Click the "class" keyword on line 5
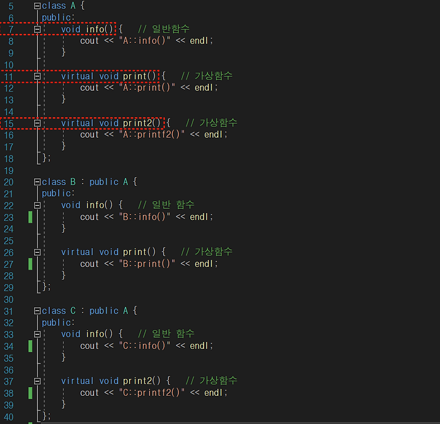 coord(54,6)
